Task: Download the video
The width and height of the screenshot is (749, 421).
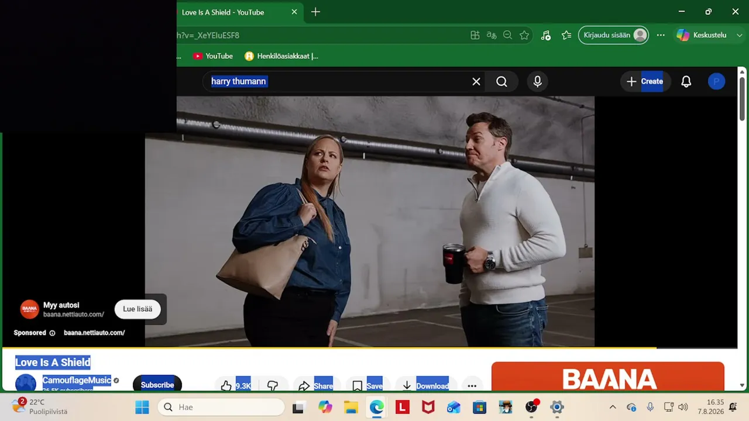Action: 426,385
